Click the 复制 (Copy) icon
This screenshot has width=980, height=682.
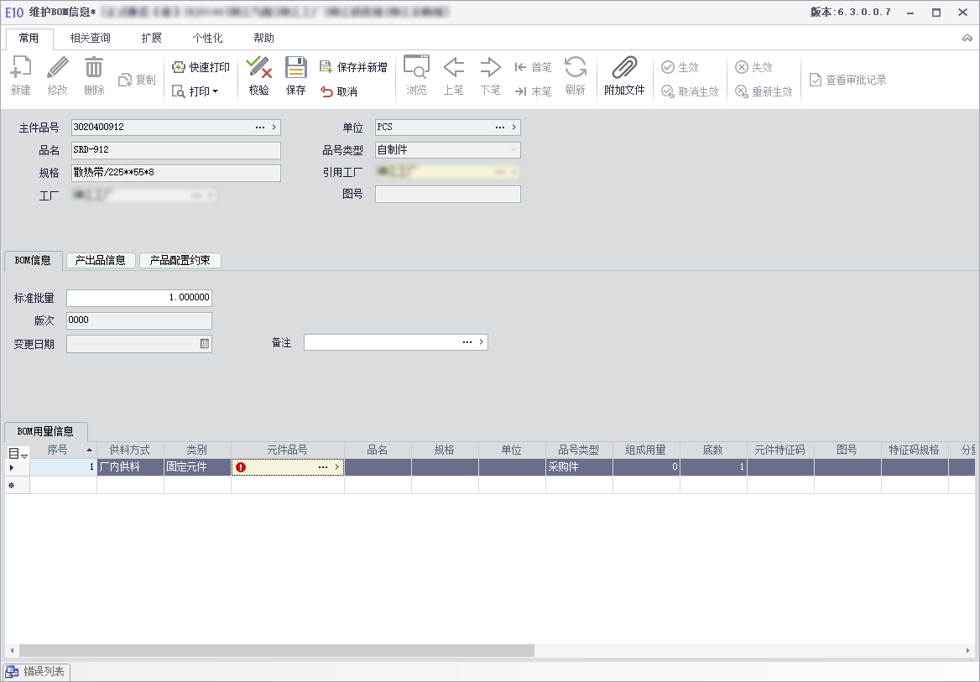click(137, 80)
